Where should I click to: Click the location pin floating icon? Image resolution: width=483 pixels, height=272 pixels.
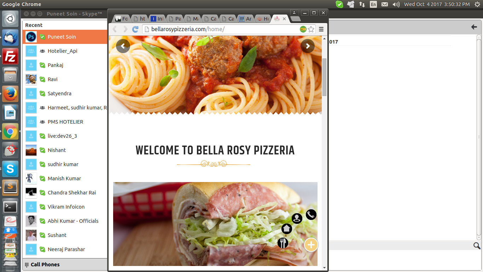click(297, 219)
